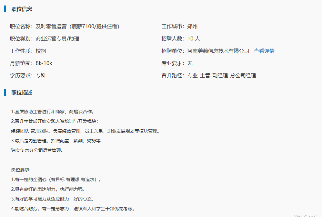Click the recruitment count 10 人
The image size is (322, 217).
(x=194, y=39)
